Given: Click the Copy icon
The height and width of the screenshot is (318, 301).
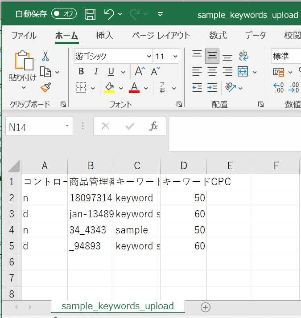Looking at the screenshot, I should coord(45,72).
